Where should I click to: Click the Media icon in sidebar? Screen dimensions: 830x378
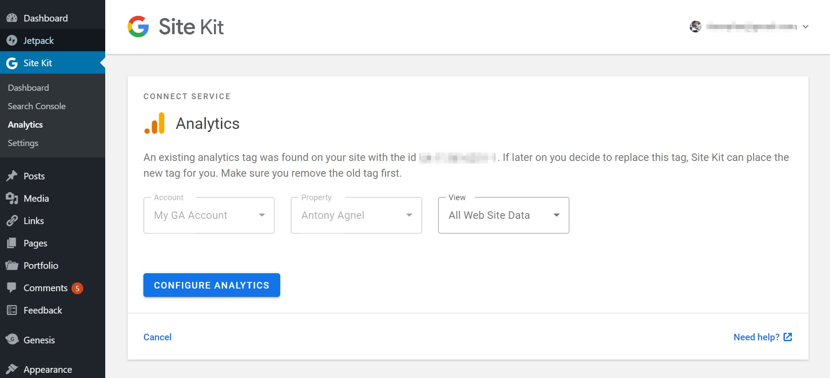[x=12, y=198]
